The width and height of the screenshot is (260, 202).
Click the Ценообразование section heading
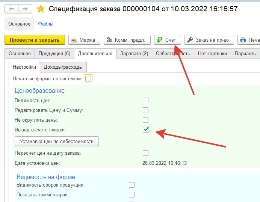pos(39,90)
